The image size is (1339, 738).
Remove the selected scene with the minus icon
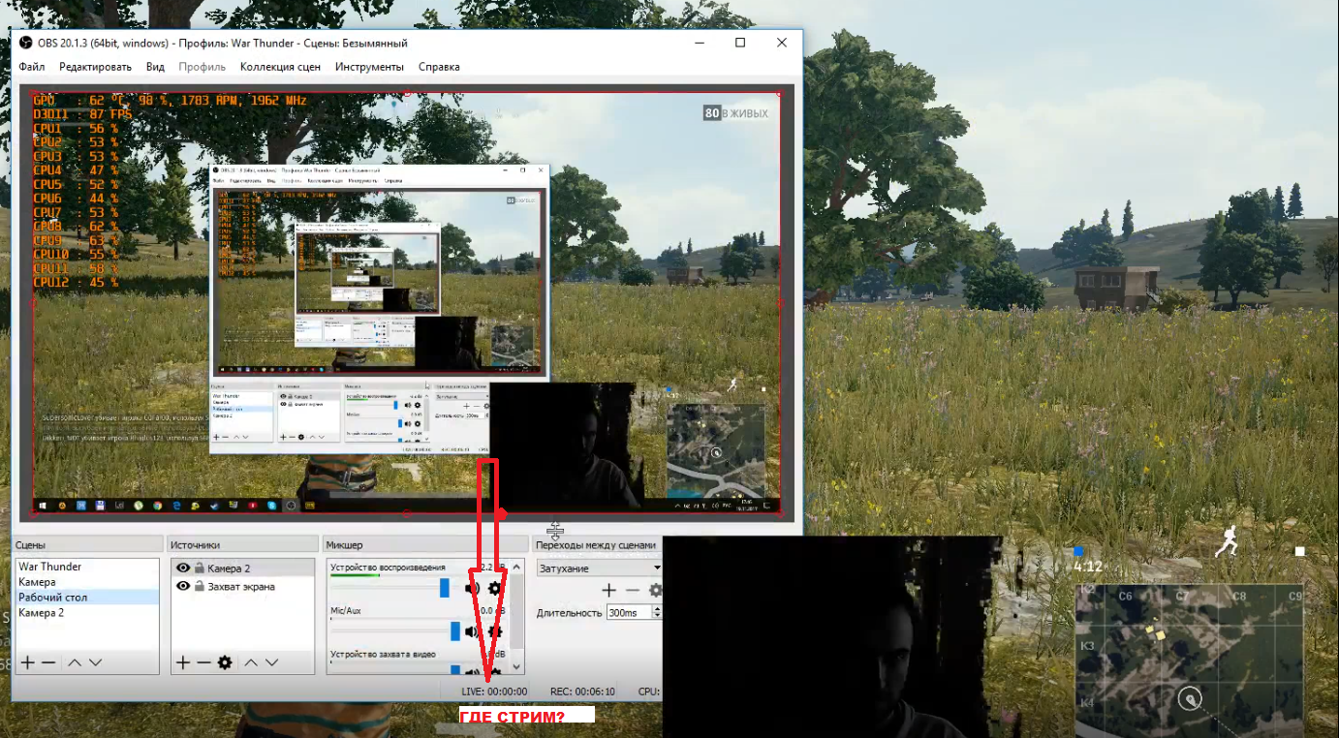(48, 662)
